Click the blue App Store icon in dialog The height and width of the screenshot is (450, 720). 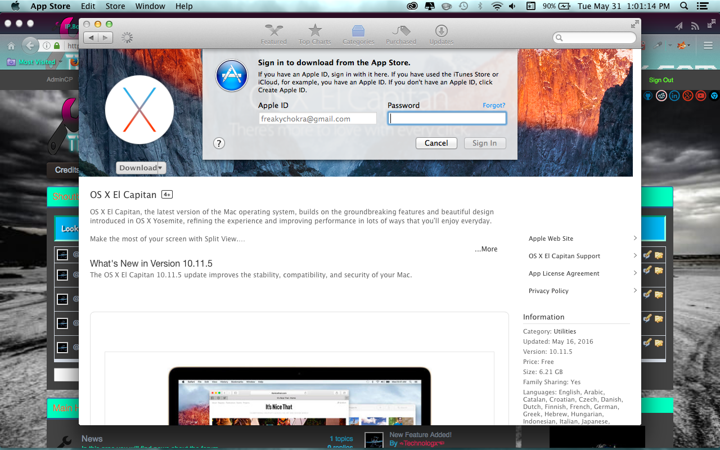click(x=232, y=75)
